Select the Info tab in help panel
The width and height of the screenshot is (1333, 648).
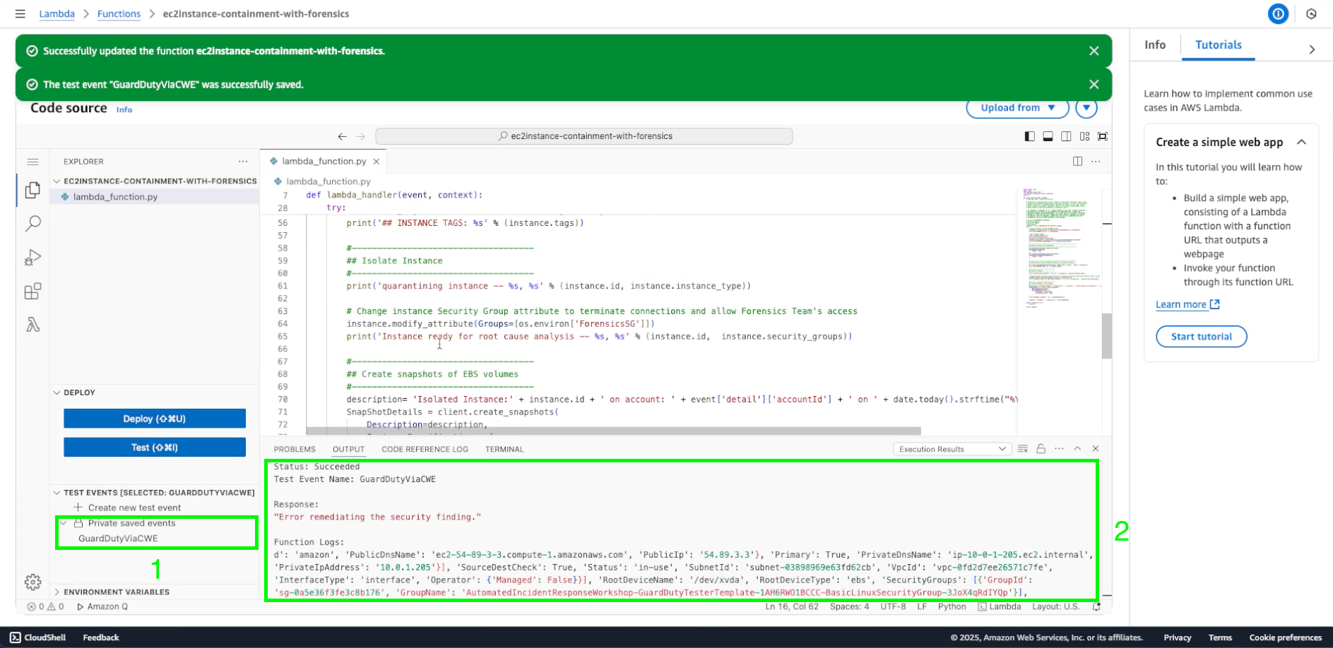pos(1155,44)
